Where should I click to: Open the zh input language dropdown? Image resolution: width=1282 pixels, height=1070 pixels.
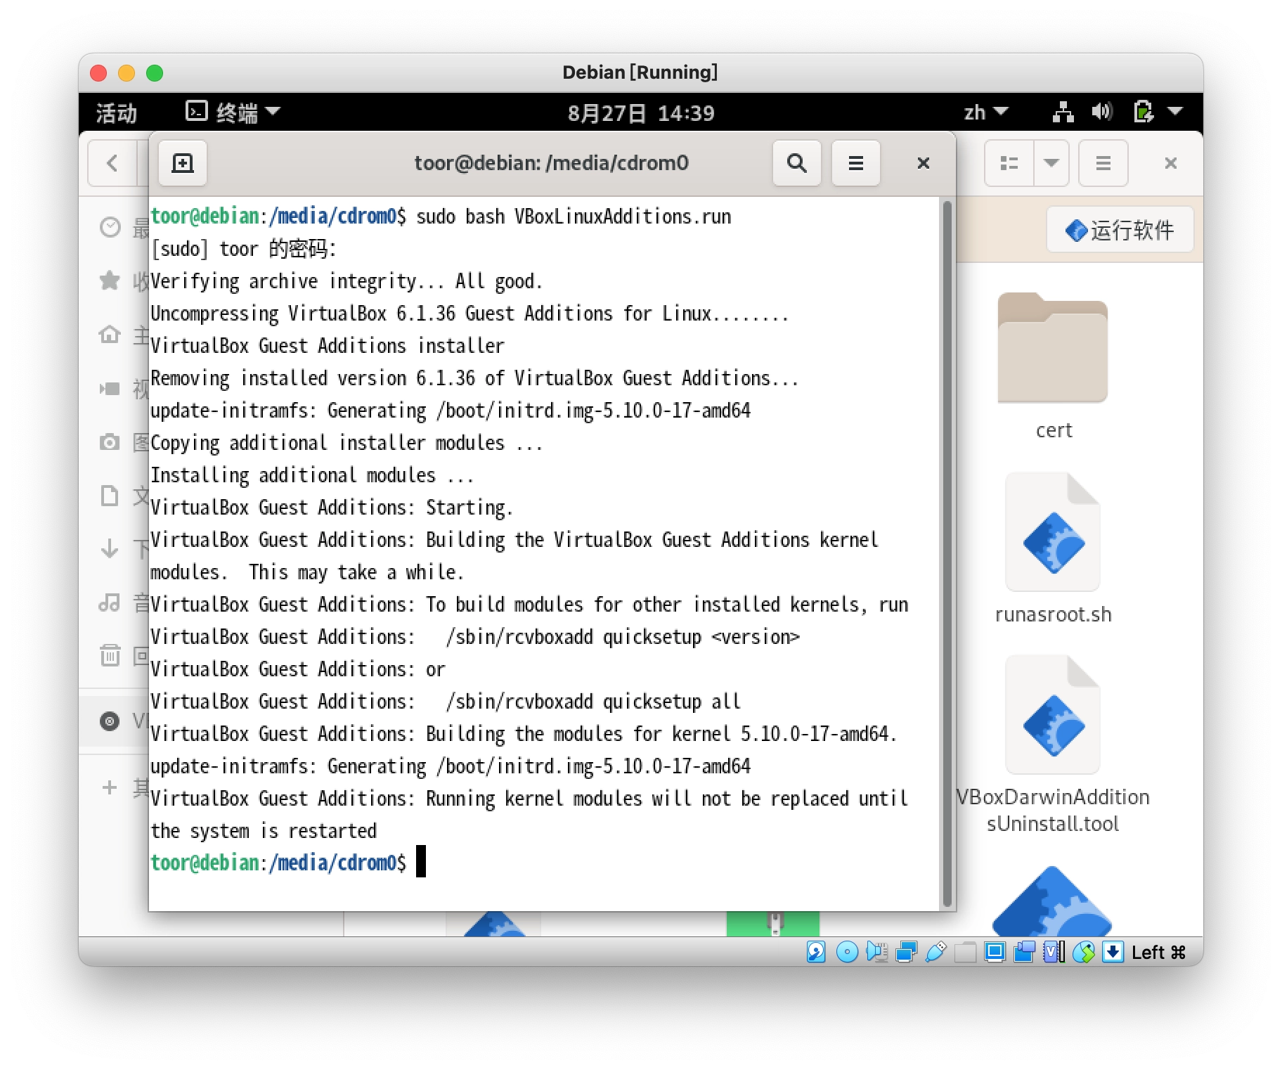pos(985,112)
